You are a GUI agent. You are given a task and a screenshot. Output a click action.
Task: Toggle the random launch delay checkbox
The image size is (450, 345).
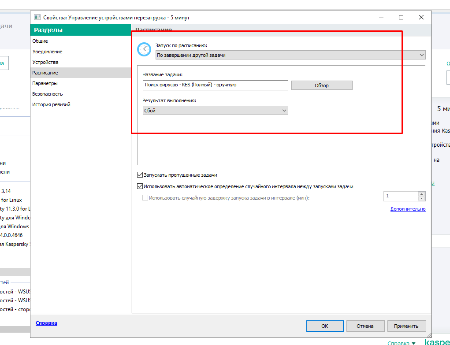point(145,198)
